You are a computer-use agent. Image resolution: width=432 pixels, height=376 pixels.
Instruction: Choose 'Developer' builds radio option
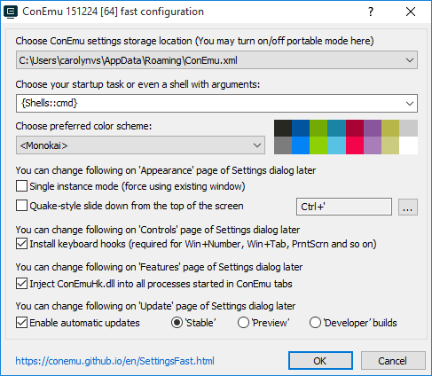315,323
